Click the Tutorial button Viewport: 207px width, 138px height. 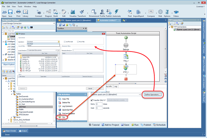pos(94,125)
